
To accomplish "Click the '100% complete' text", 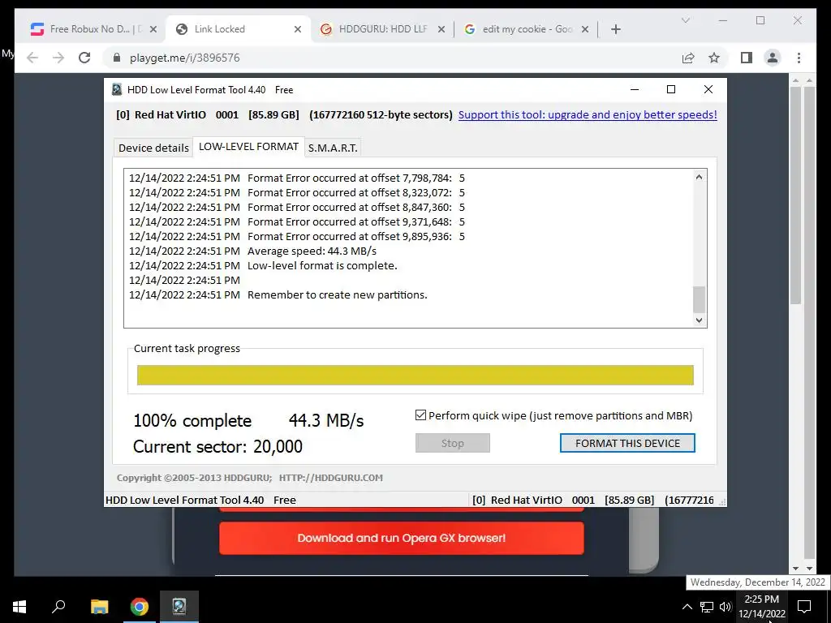I will [192, 421].
